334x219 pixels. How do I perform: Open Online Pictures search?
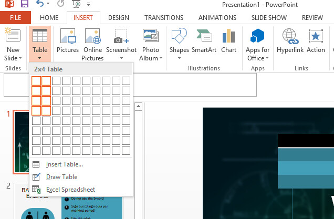click(x=92, y=45)
